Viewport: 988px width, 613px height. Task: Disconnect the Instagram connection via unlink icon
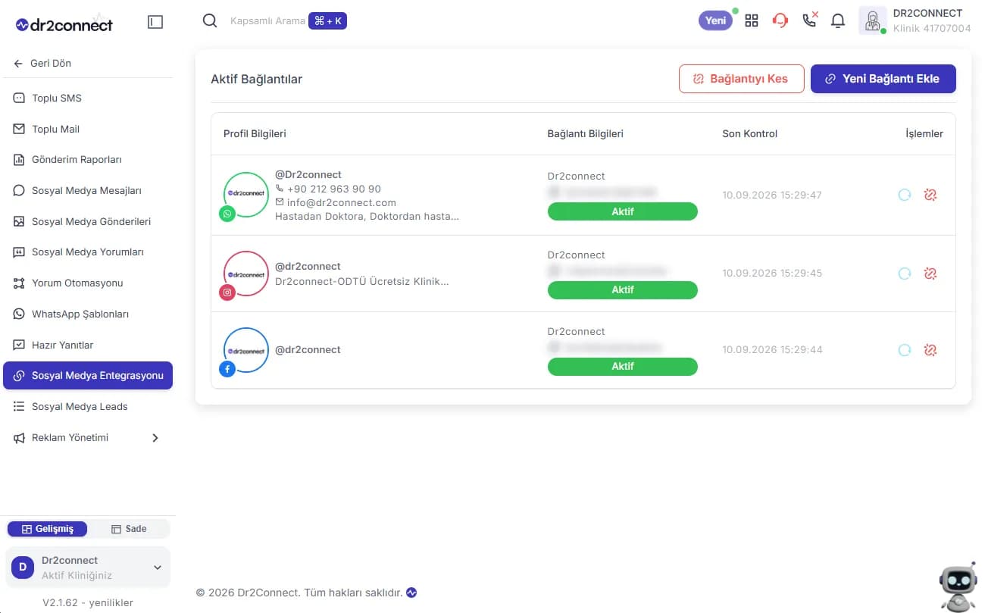(x=930, y=274)
